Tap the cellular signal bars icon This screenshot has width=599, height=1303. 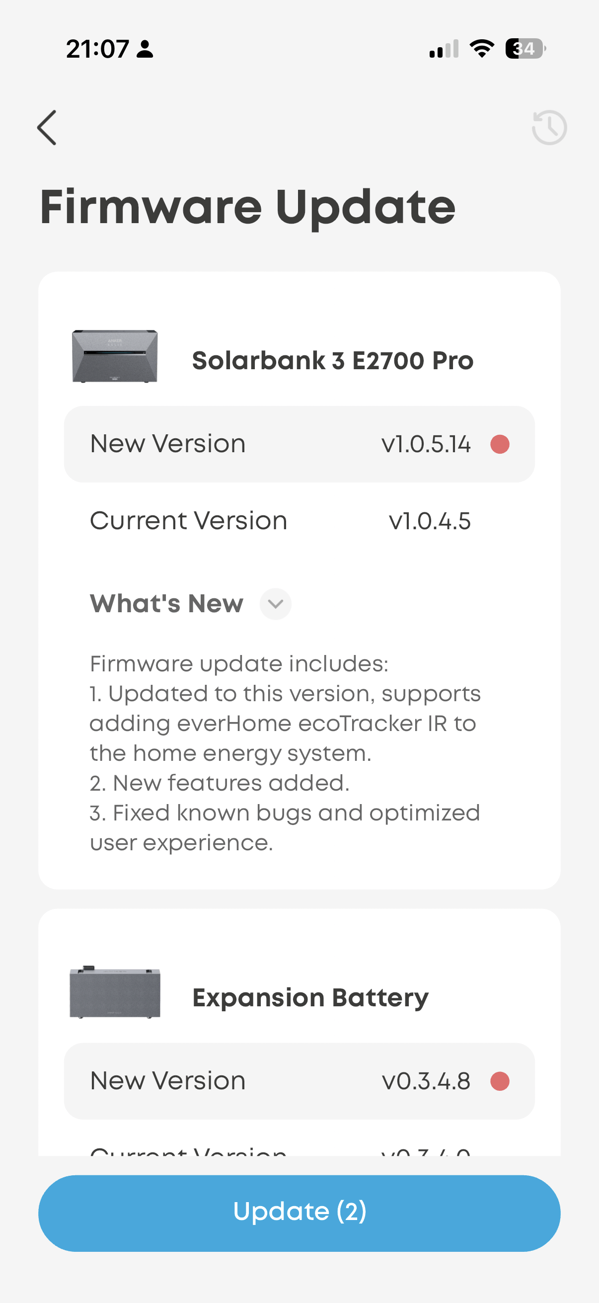tap(444, 49)
